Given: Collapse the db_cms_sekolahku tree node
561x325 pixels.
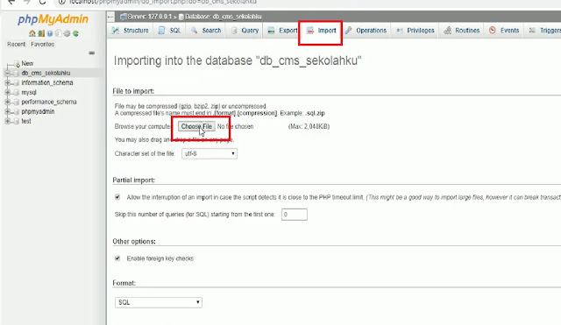Looking at the screenshot, I should tap(7, 73).
